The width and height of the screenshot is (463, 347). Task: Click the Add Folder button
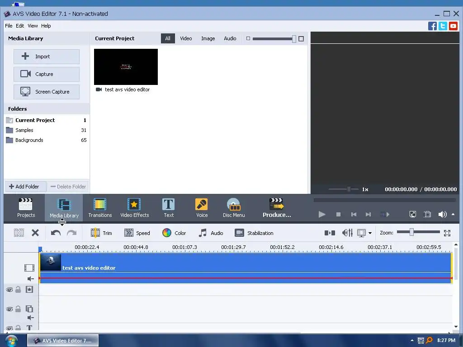coord(25,187)
